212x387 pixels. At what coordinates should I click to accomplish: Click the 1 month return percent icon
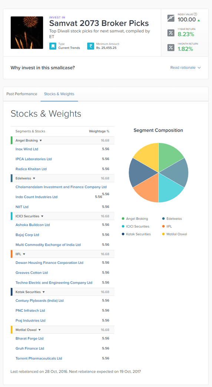click(x=171, y=47)
